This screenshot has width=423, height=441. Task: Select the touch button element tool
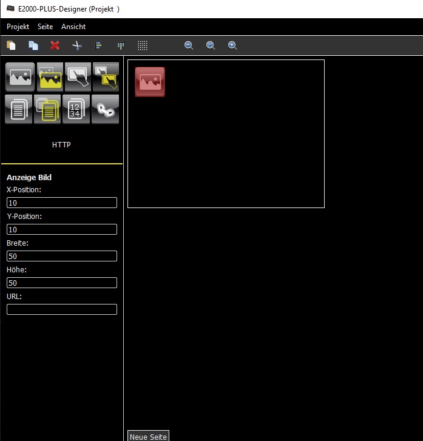[78, 77]
